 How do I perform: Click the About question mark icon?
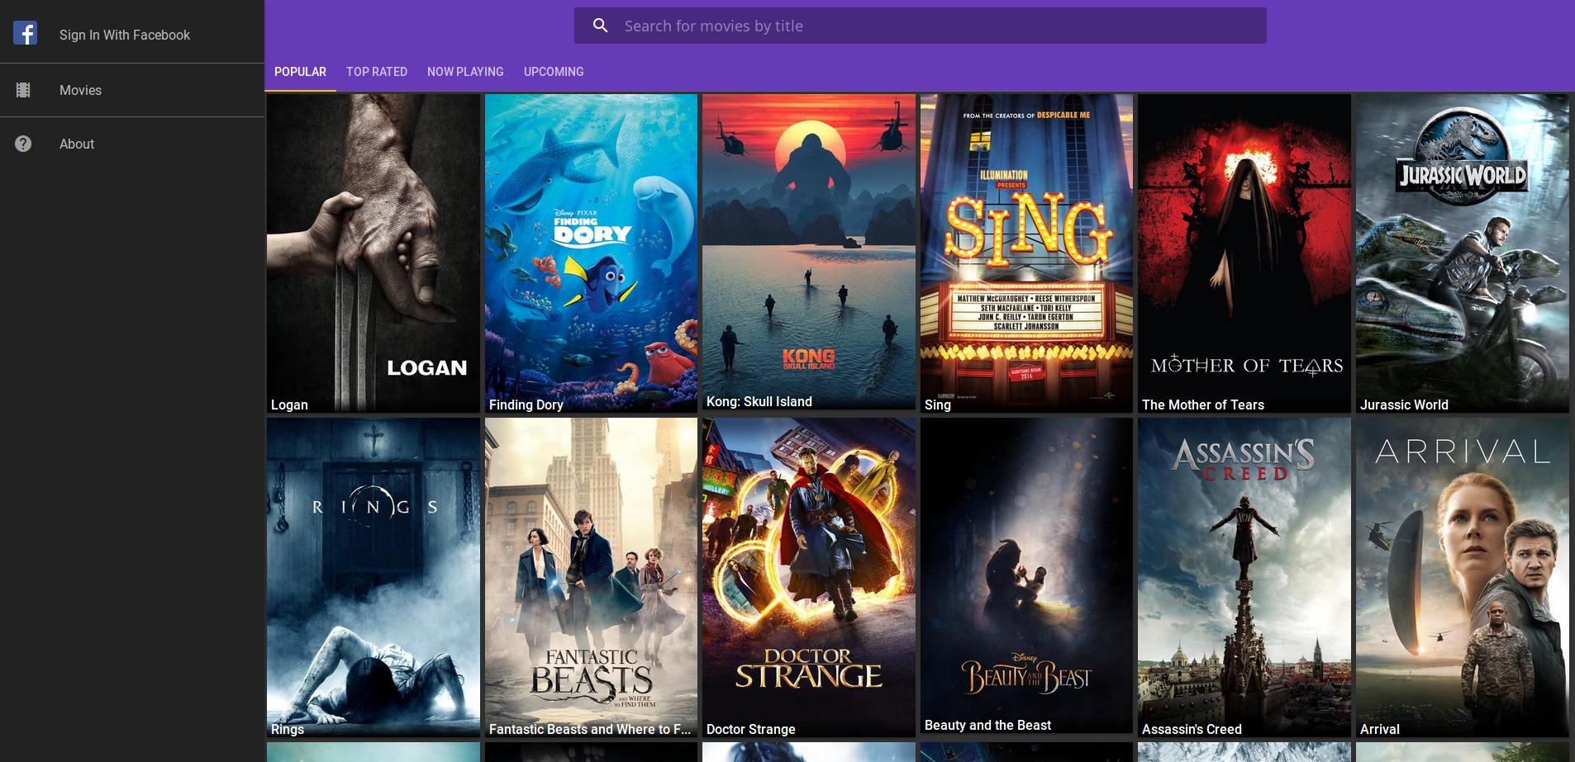pyautogui.click(x=23, y=144)
